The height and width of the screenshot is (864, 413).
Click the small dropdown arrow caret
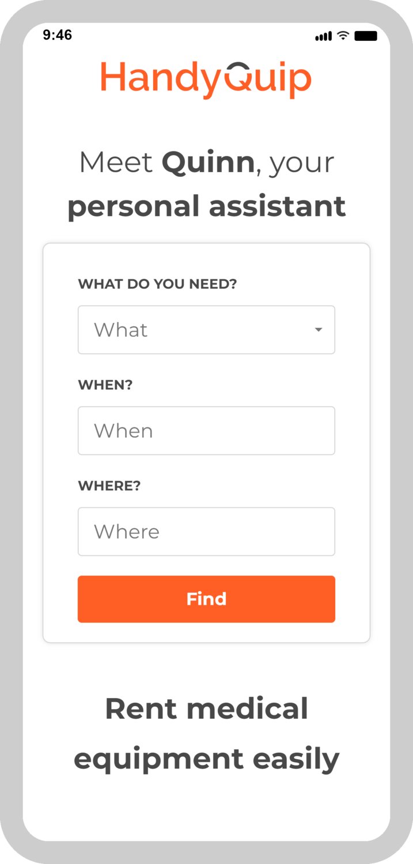pos(319,330)
